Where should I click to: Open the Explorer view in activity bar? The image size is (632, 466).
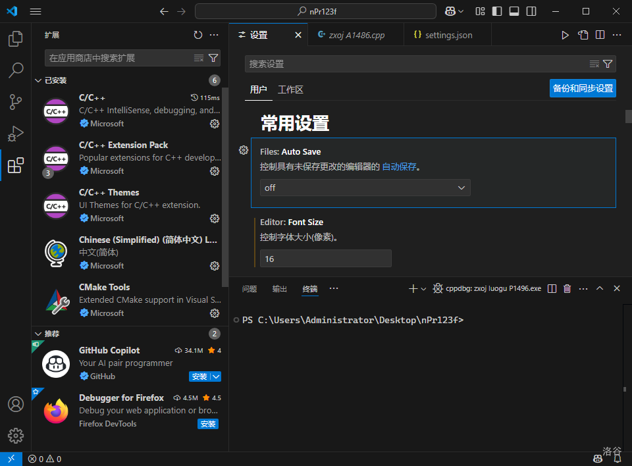click(x=16, y=39)
